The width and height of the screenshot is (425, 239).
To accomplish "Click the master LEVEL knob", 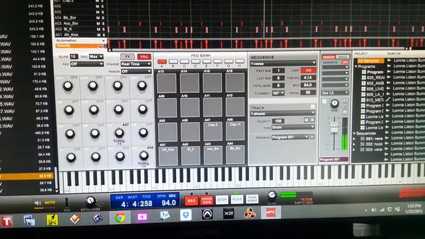I will [272, 195].
